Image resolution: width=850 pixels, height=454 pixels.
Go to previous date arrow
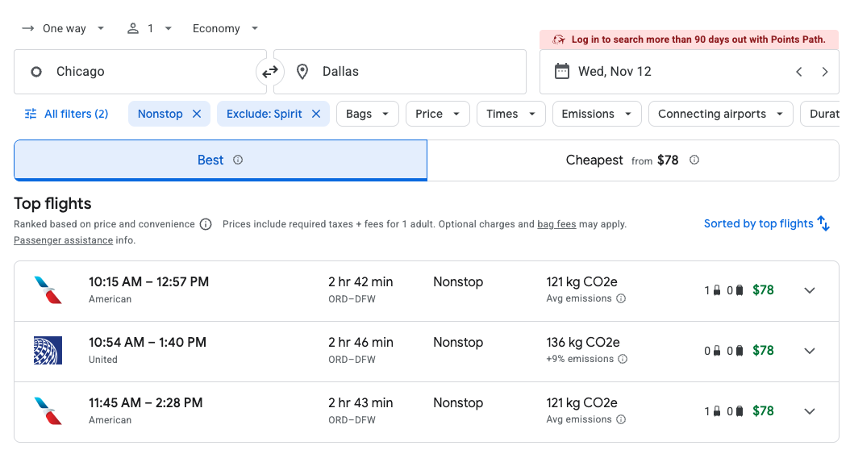pos(799,72)
